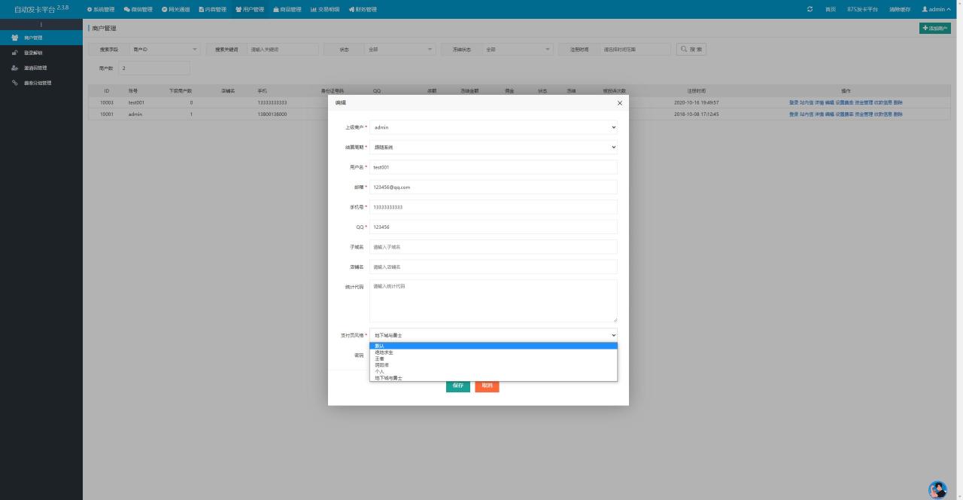Click the link icon in the sidebar
Screen dimensions: 963x500
15,83
